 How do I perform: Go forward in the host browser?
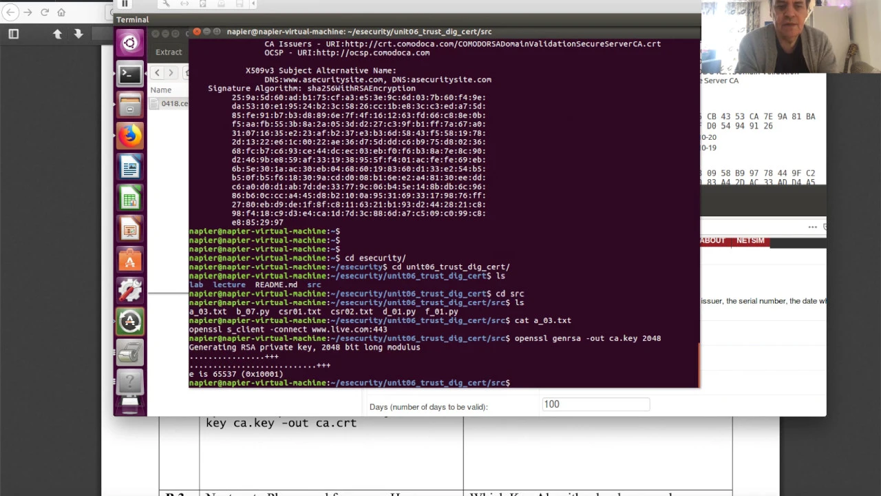click(28, 12)
